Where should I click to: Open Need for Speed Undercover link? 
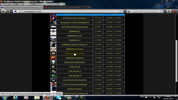75,93
